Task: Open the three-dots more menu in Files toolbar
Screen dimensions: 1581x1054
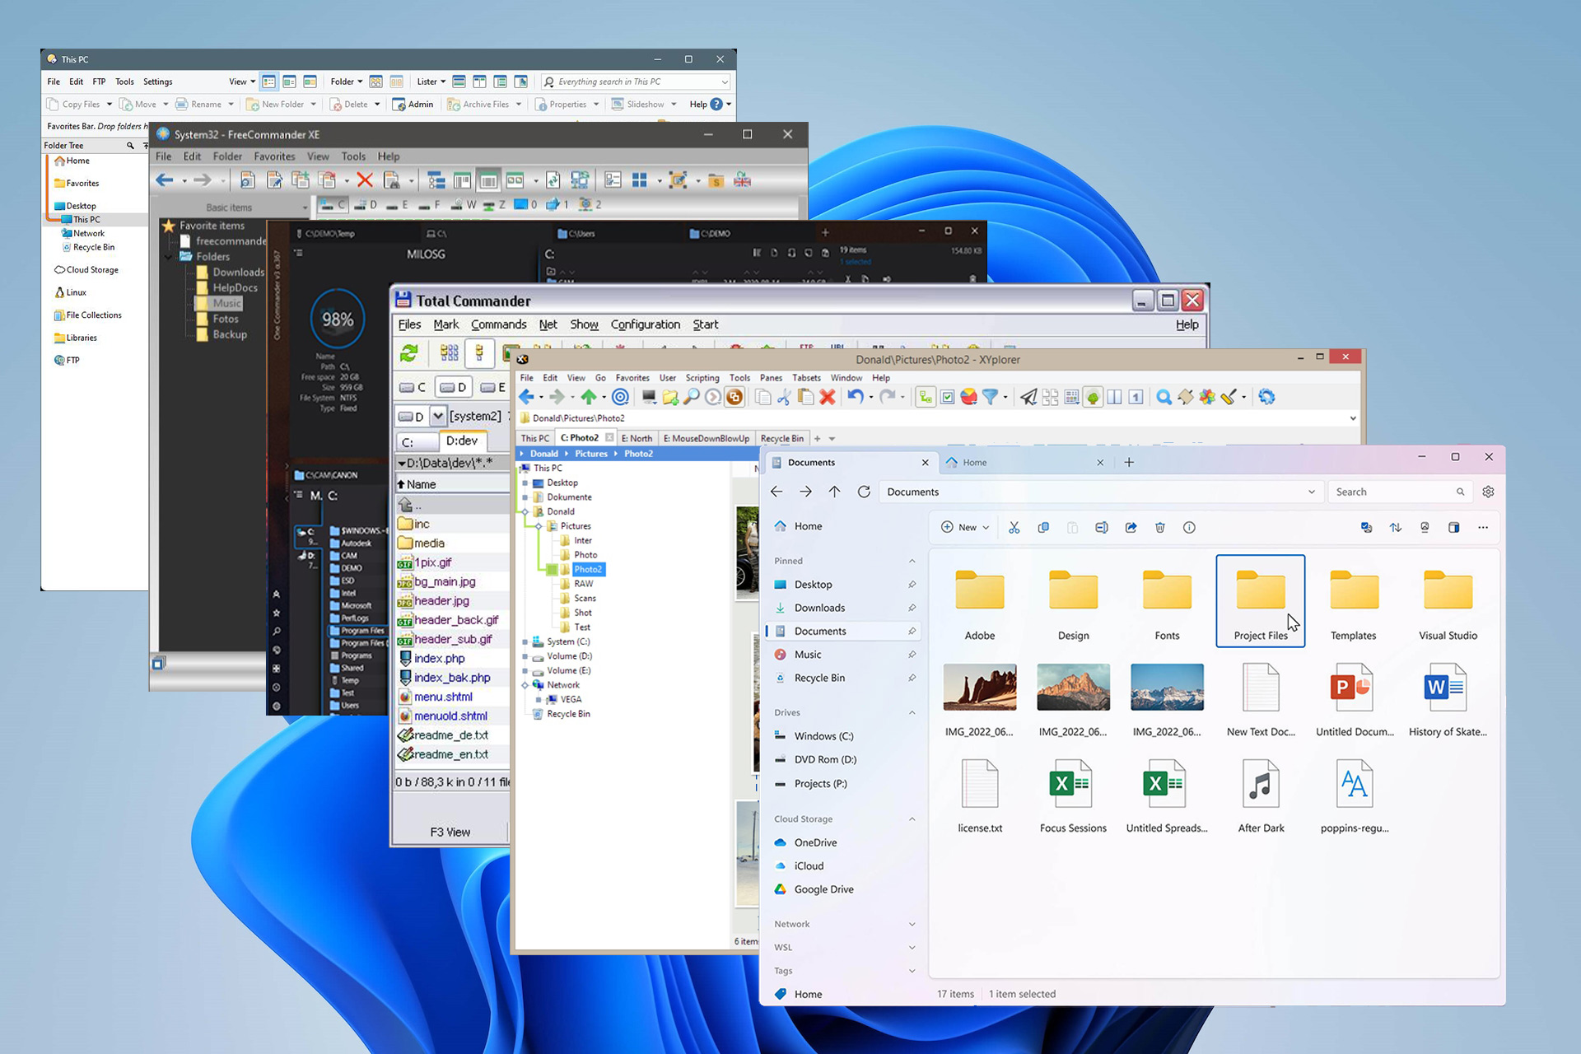Action: pos(1483,528)
